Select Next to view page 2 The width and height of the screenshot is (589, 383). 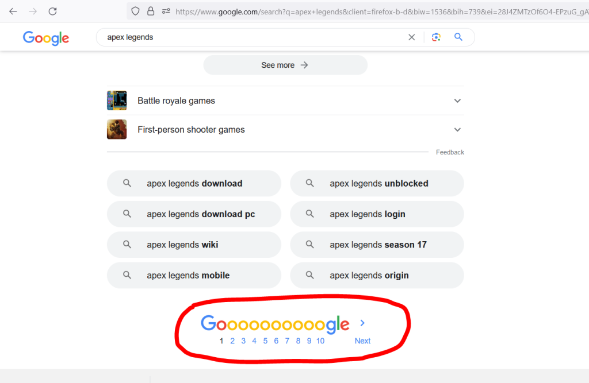point(362,341)
